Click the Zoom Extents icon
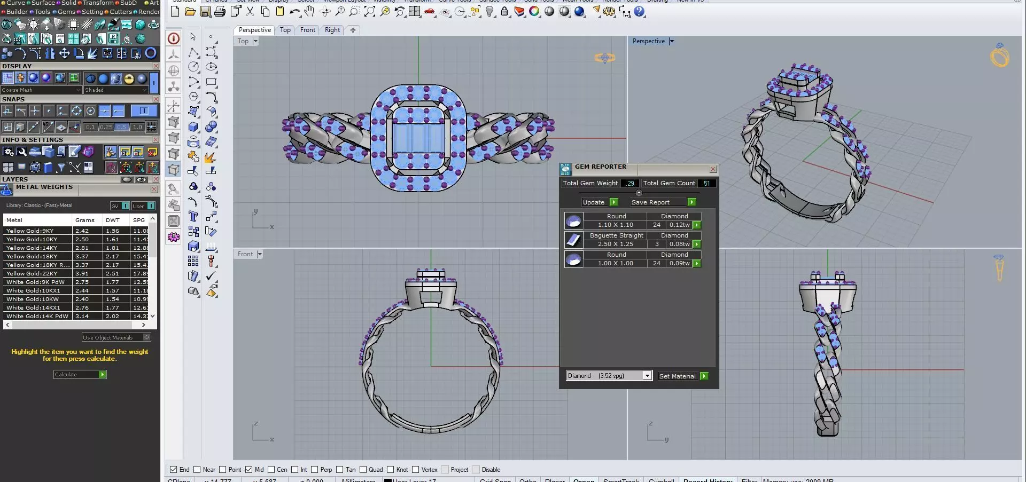 [370, 11]
